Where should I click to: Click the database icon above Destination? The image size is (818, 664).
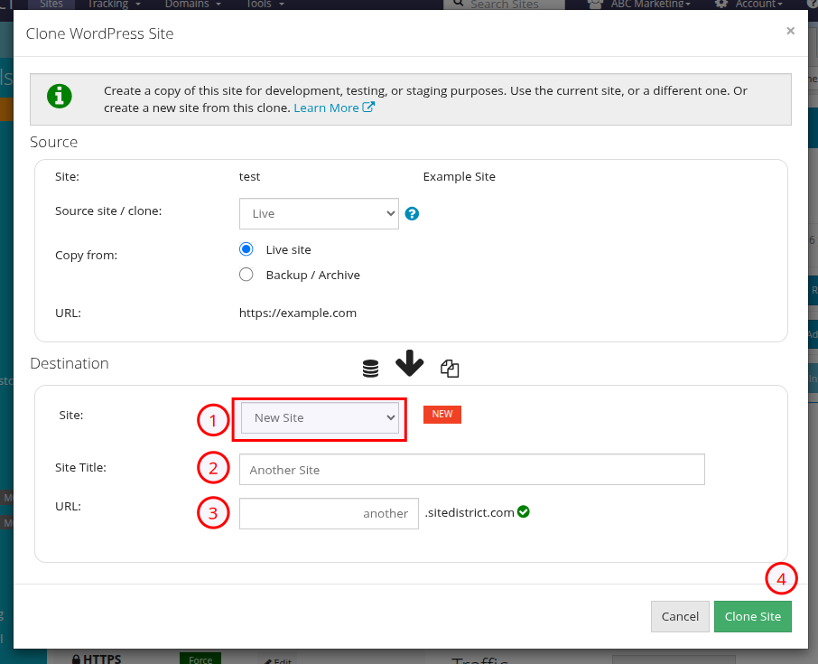point(370,369)
